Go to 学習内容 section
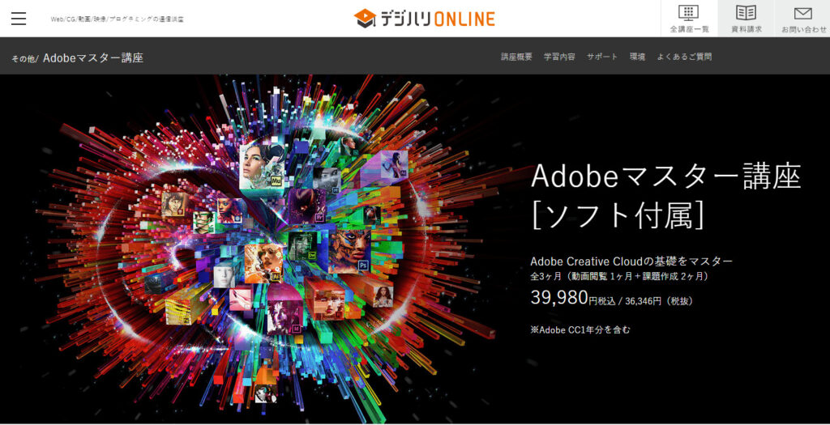830x425 pixels. click(x=559, y=57)
